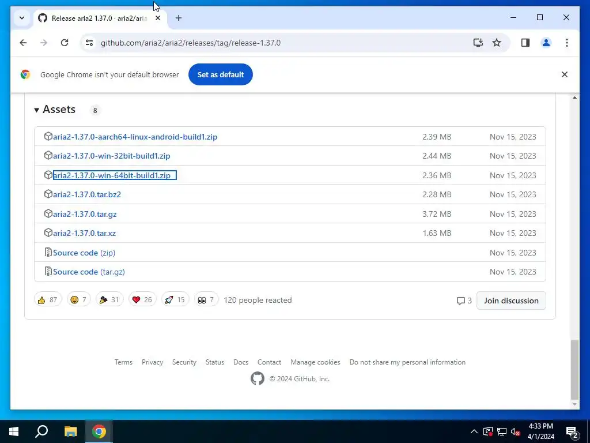Open the tab search dropdown arrow
This screenshot has width=590, height=443.
point(22,18)
